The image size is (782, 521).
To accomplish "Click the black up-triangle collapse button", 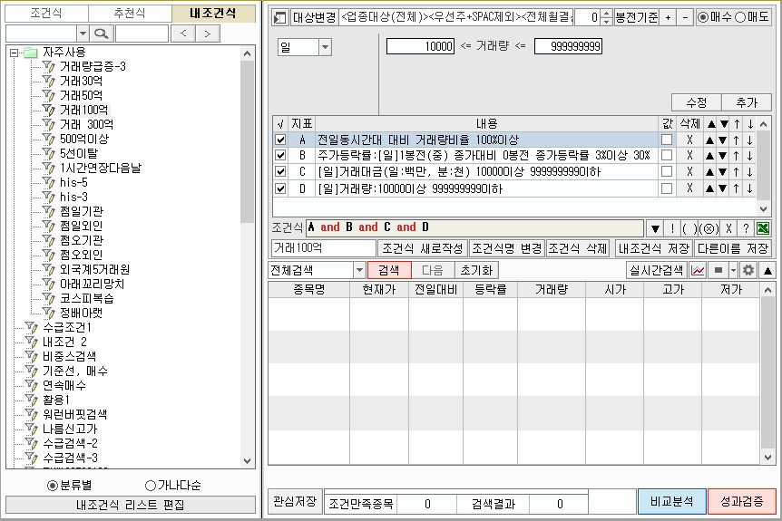I will point(767,270).
